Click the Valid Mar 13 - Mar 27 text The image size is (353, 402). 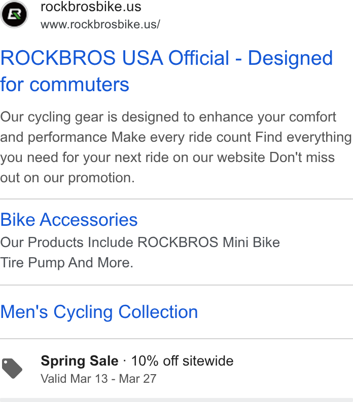(x=98, y=379)
